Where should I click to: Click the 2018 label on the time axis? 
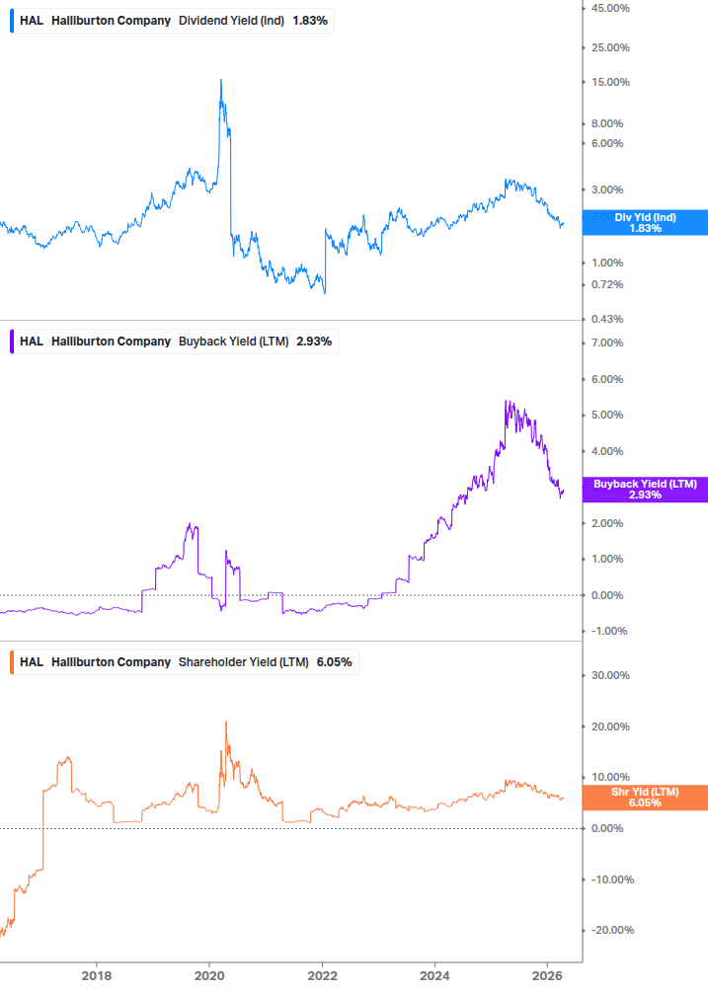(96, 976)
